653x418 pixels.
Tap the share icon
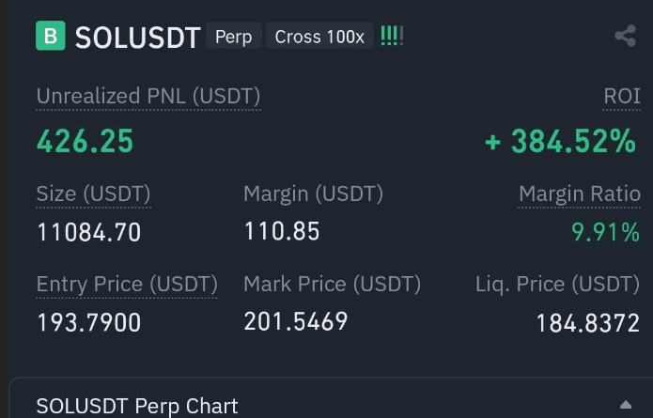pyautogui.click(x=625, y=37)
